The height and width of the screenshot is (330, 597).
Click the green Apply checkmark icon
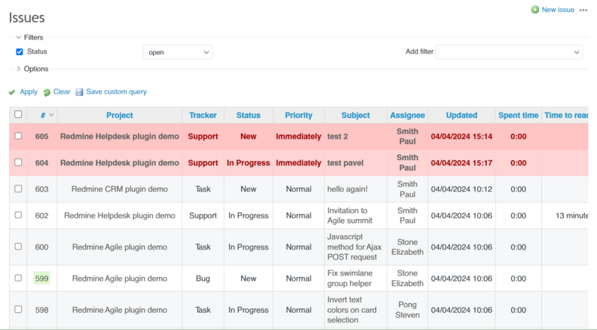click(12, 92)
